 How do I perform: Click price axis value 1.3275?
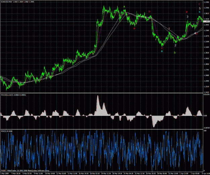pos(206,36)
